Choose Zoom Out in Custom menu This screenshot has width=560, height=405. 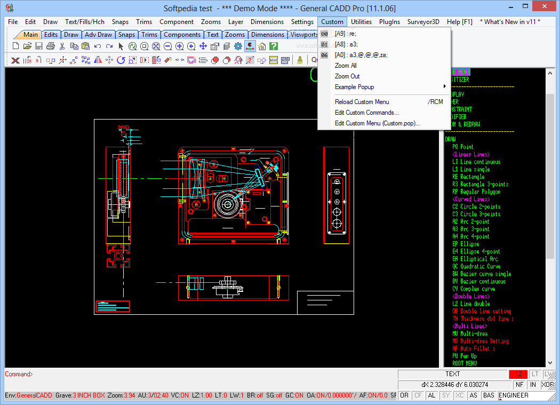(384, 76)
